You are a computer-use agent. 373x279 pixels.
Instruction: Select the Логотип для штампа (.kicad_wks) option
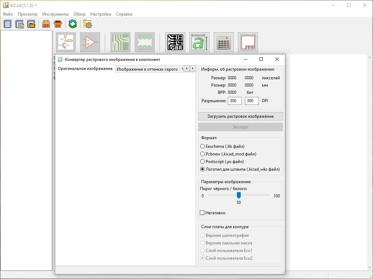(x=240, y=169)
